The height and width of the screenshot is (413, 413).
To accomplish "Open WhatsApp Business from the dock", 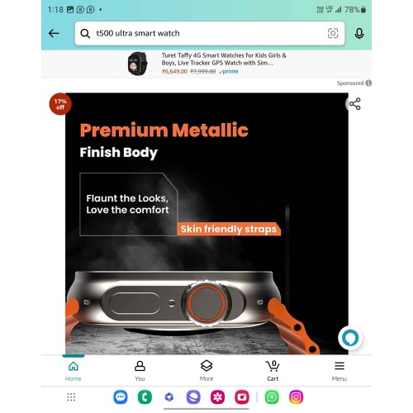I will pos(272,397).
